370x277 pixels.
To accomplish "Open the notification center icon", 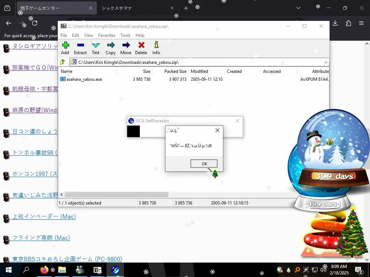I will coord(358,270).
